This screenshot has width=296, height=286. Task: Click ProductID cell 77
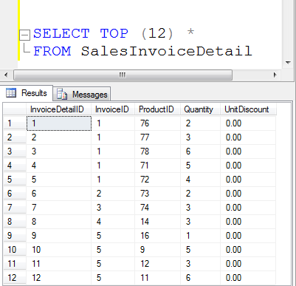coord(158,137)
